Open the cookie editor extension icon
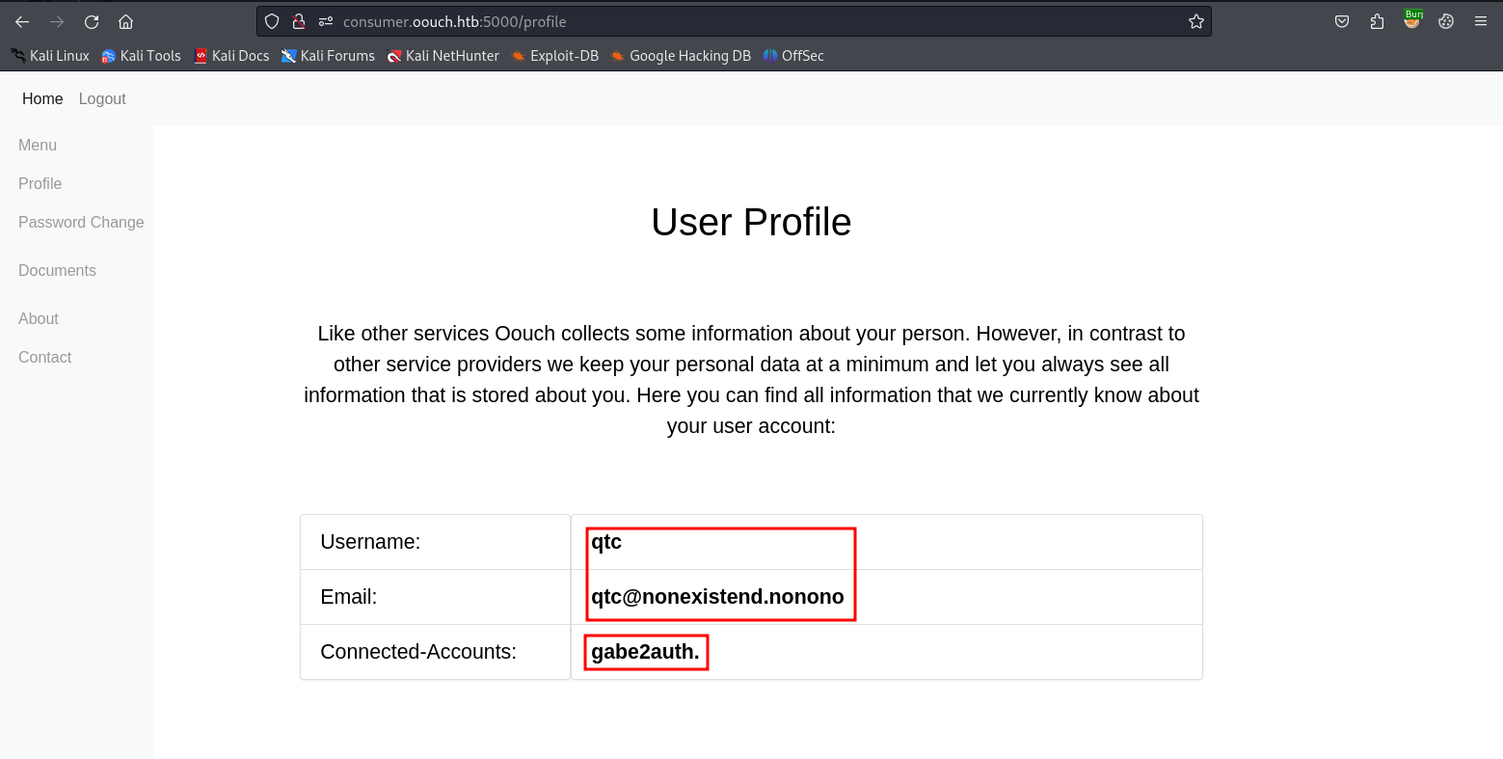 coord(1445,21)
